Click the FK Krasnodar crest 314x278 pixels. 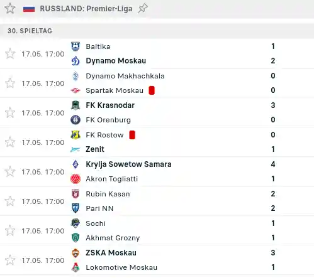pyautogui.click(x=76, y=105)
